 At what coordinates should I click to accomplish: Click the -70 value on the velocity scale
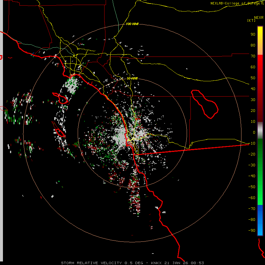[252, 209]
